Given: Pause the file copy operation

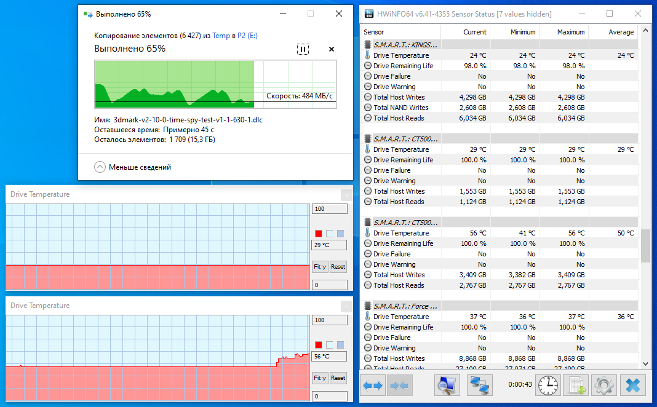Looking at the screenshot, I should point(303,49).
